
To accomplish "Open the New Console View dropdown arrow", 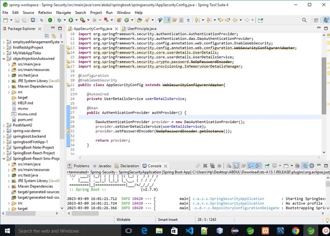I will 292,166.
